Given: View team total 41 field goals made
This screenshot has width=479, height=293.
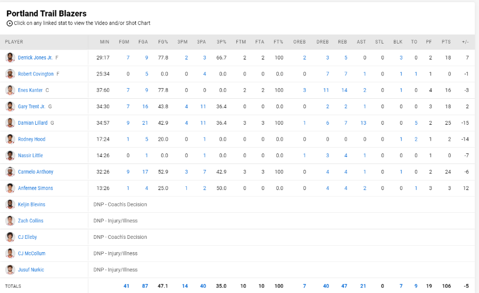Looking at the screenshot, I should point(126,286).
